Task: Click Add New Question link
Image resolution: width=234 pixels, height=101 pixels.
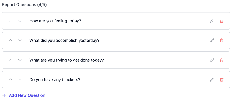Action: (27, 95)
